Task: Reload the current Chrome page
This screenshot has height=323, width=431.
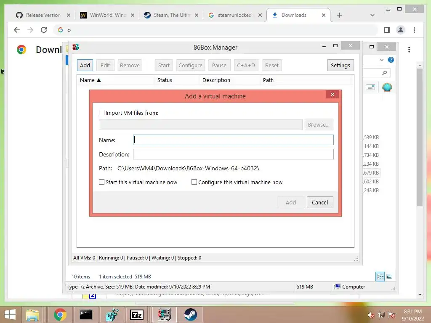Action: click(x=44, y=30)
